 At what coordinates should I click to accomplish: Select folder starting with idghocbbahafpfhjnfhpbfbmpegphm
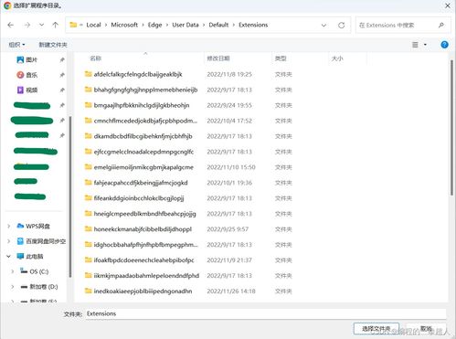142,245
